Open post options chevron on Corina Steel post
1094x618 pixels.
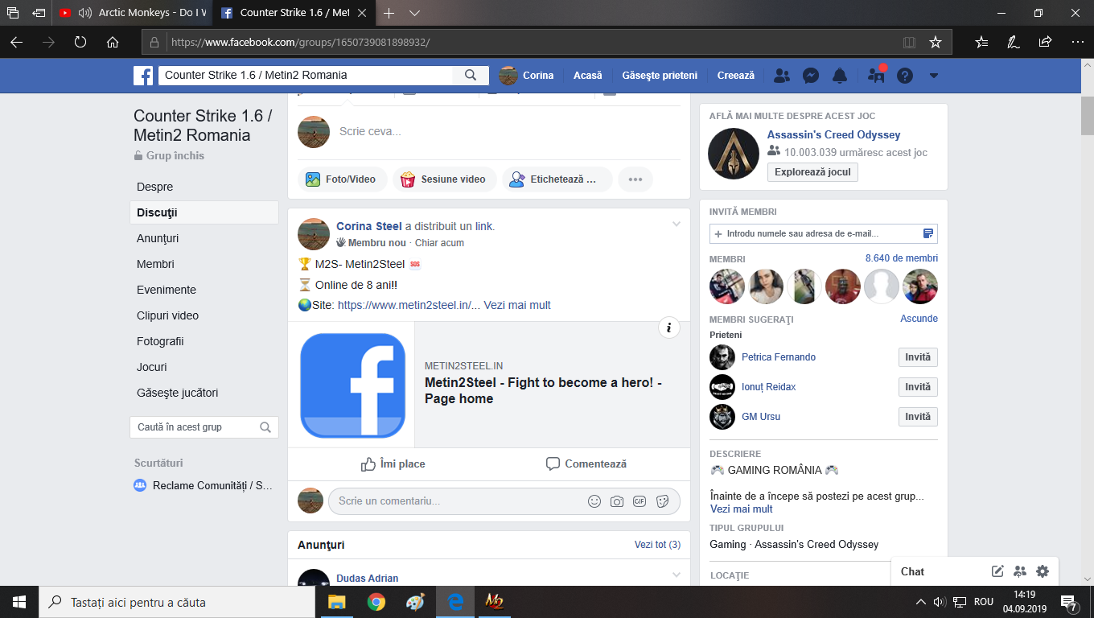coord(677,224)
